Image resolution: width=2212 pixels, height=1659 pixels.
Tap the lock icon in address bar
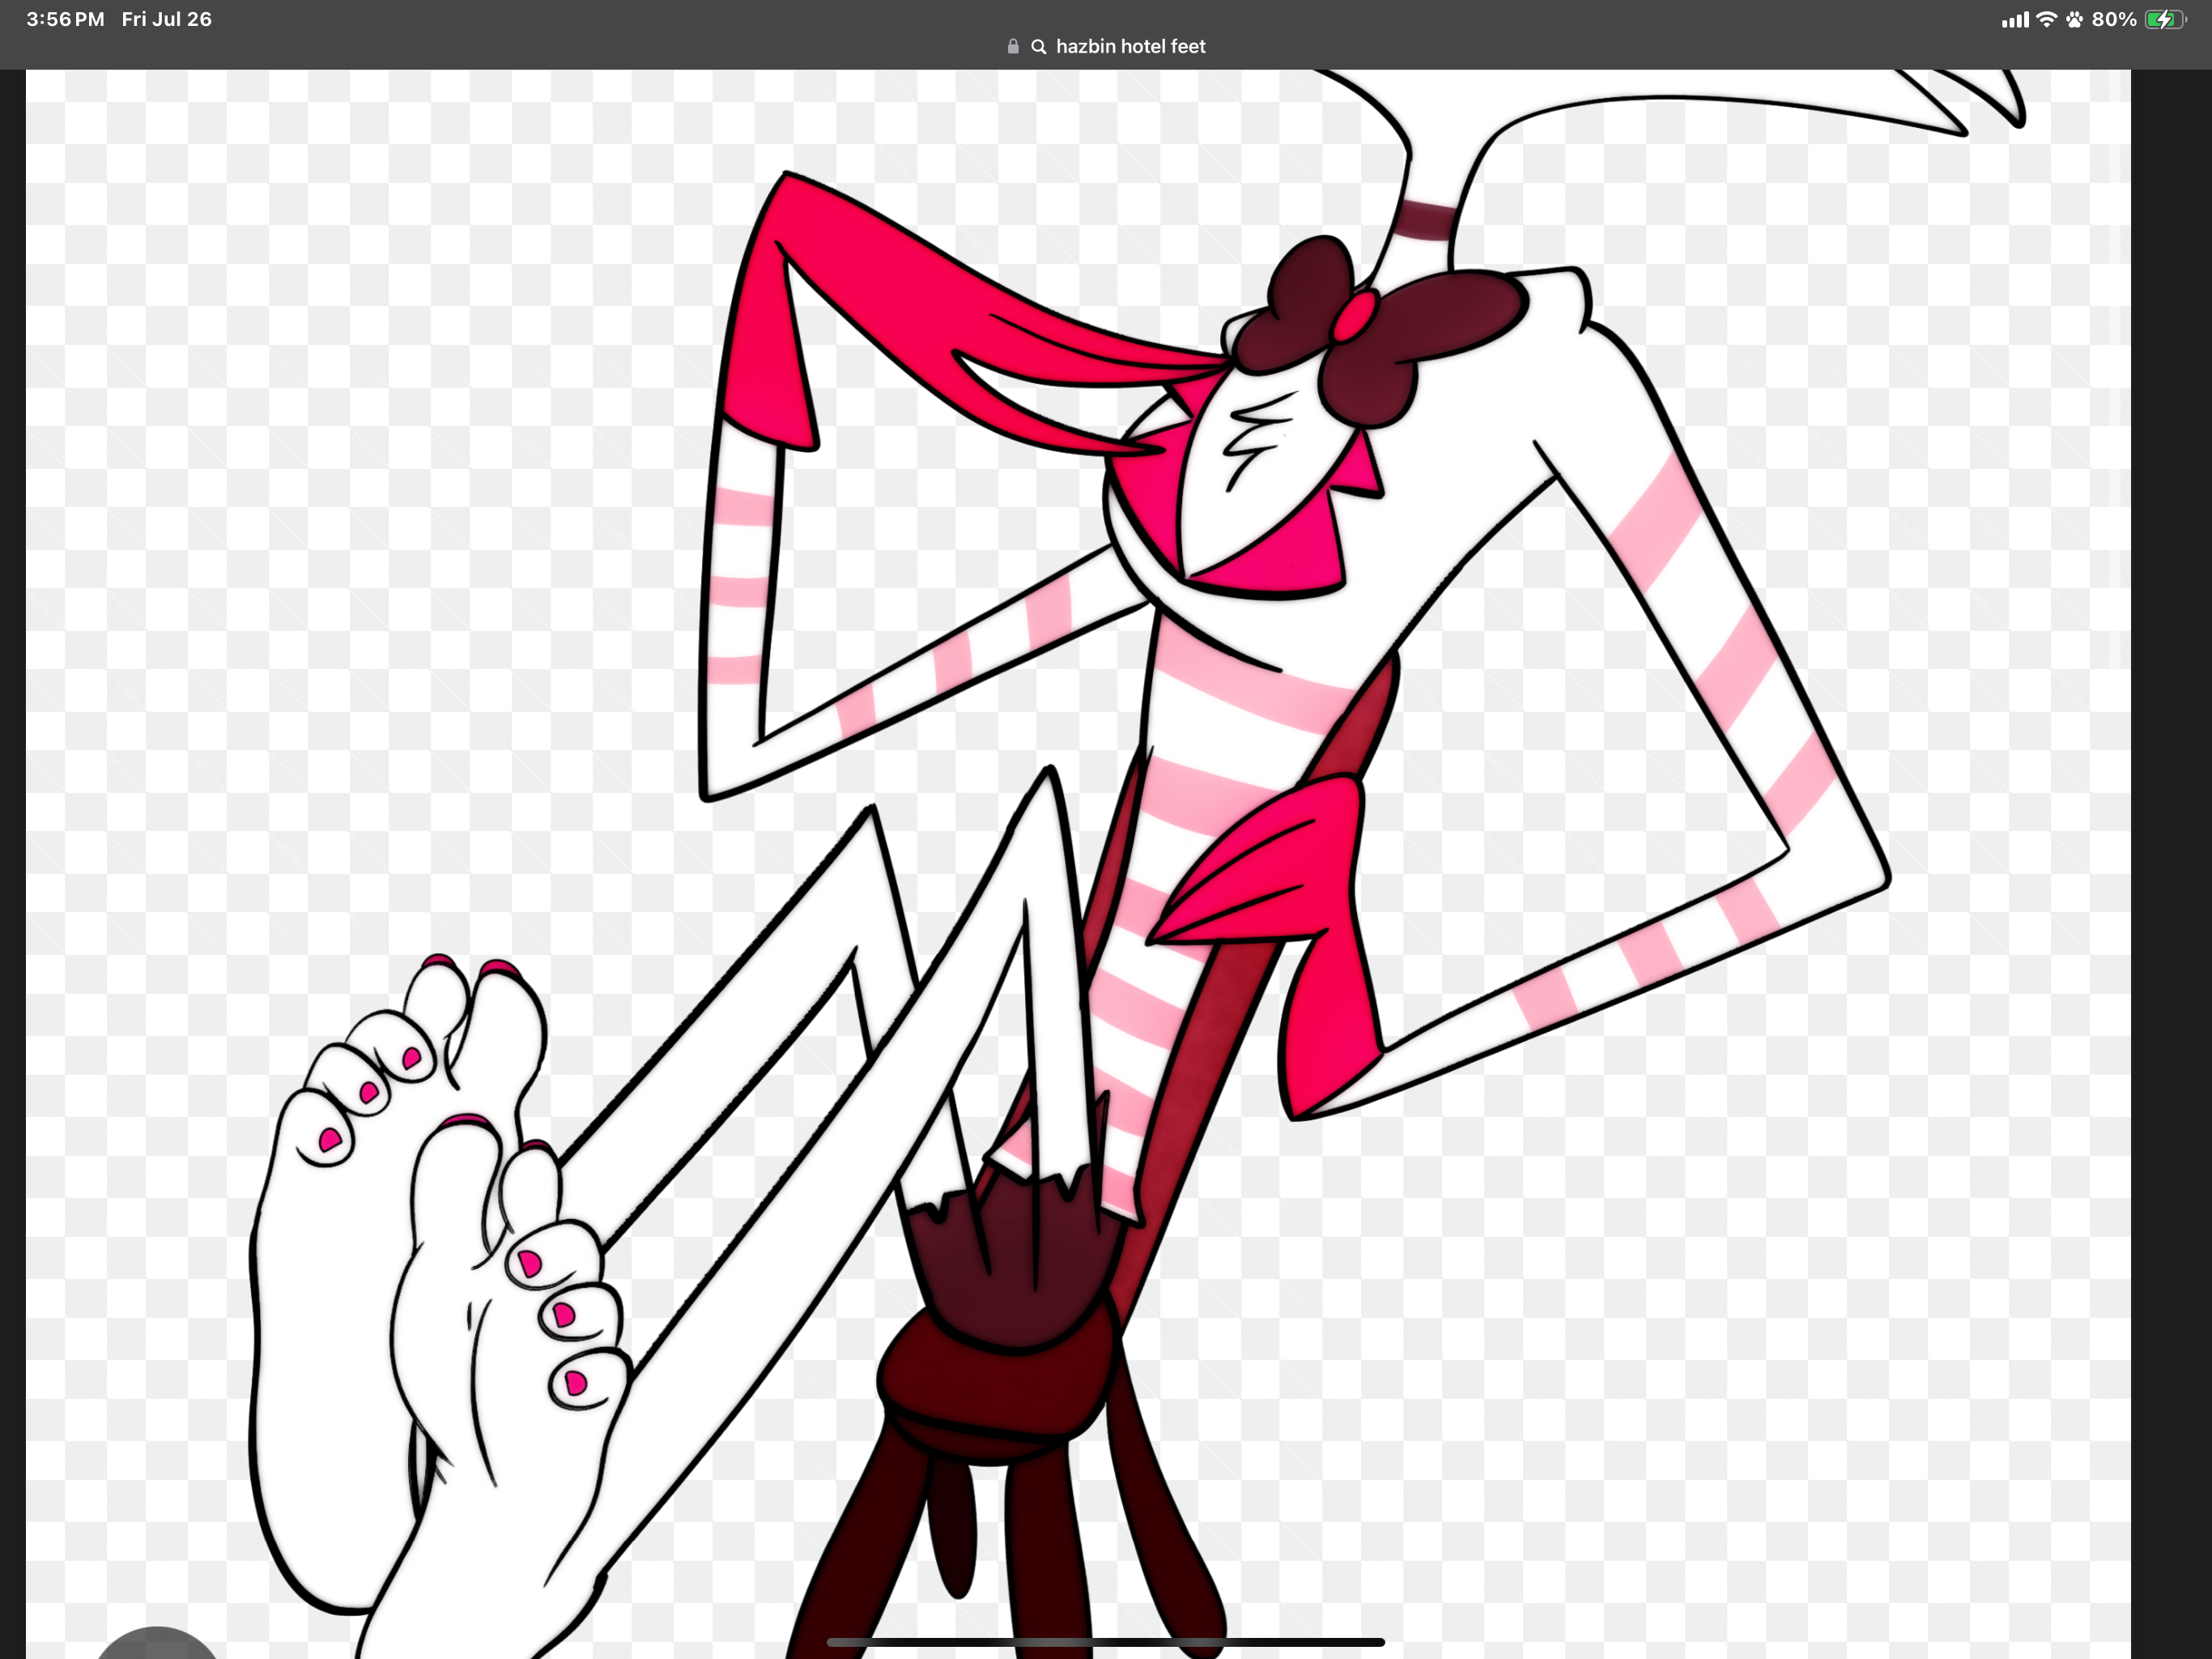point(1013,46)
